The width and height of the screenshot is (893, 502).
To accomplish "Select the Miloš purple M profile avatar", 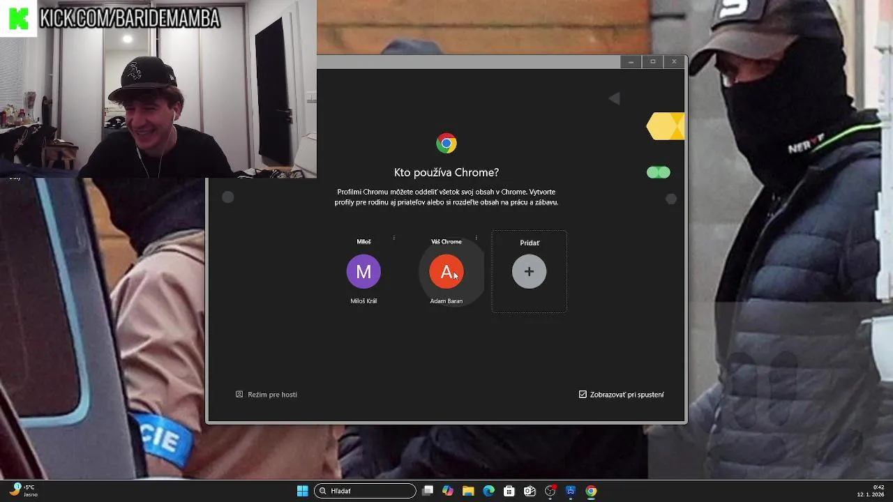I will pos(363,271).
